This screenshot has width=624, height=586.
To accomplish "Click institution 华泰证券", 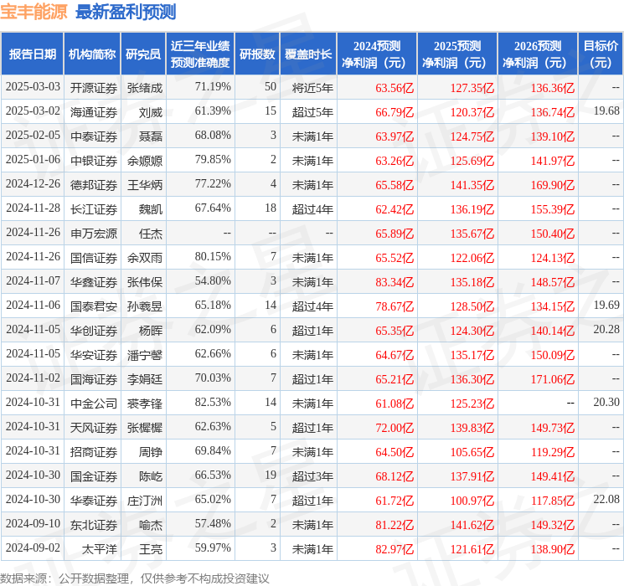I will pos(94,501).
